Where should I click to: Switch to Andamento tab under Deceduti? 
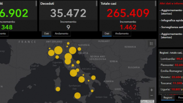pos(61,34)
